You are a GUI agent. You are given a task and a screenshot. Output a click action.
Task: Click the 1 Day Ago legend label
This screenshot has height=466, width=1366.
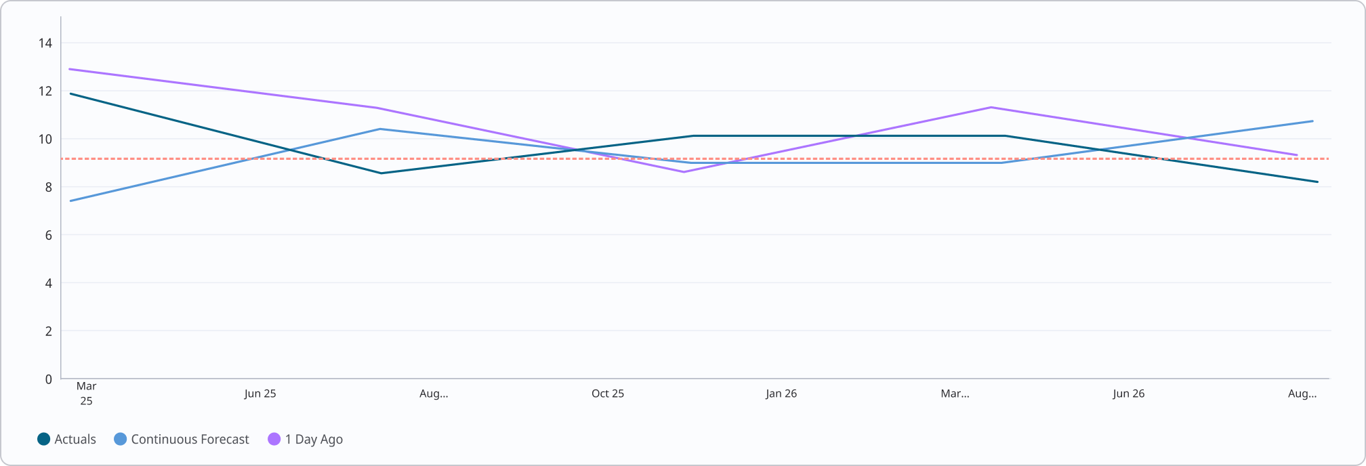click(314, 440)
